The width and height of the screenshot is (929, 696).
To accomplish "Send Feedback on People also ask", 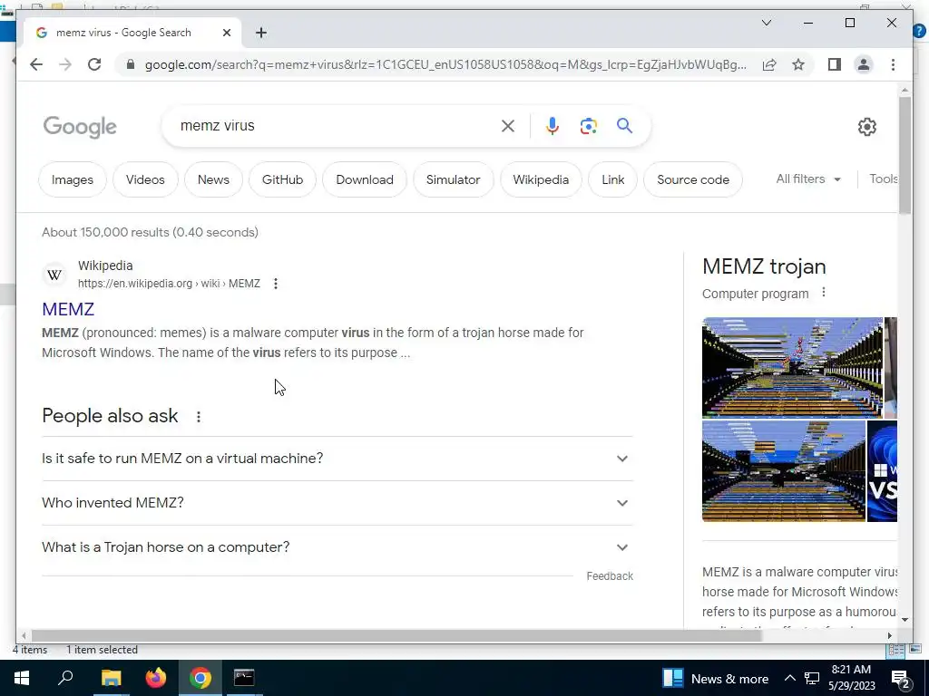I will click(x=610, y=575).
